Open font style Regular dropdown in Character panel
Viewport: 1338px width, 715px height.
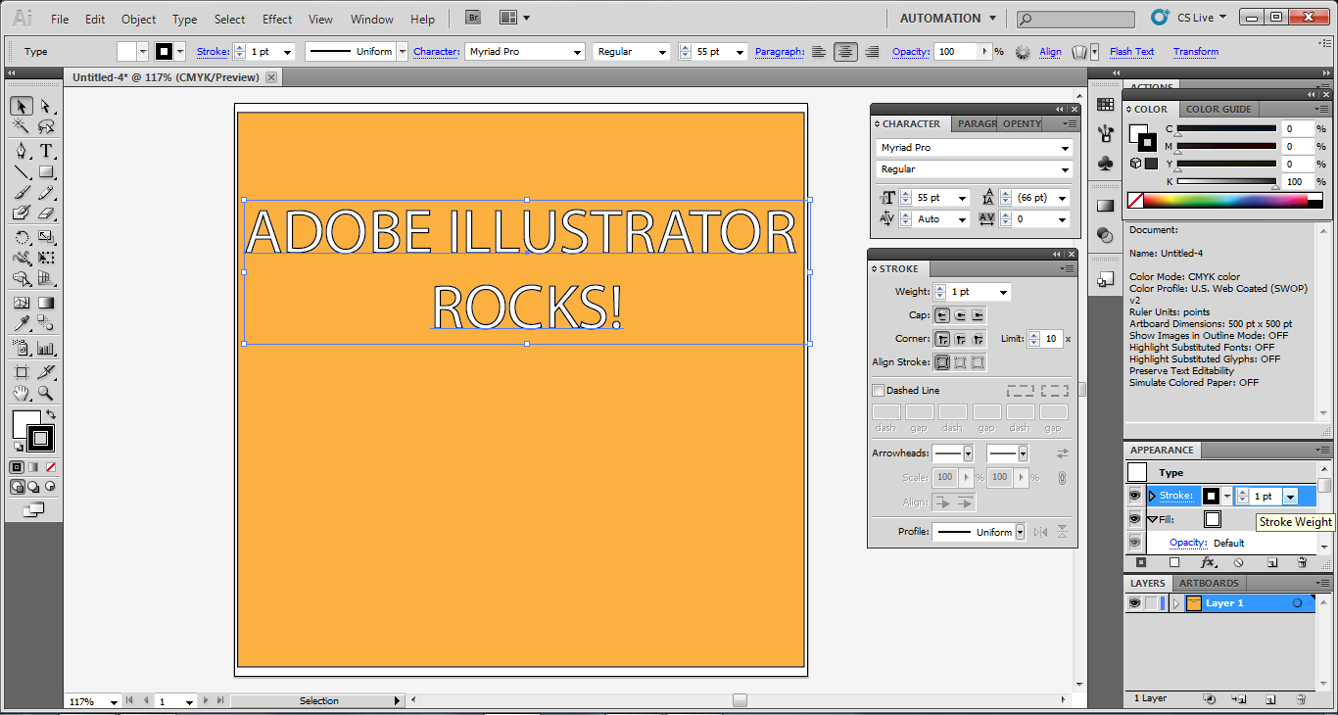1066,169
